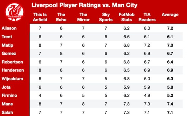Click the TIA Readers column header
The width and height of the screenshot is (187, 116).
coord(147,17)
